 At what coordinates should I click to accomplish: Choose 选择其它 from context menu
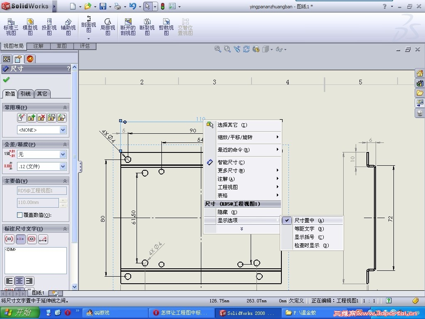pyautogui.click(x=242, y=125)
